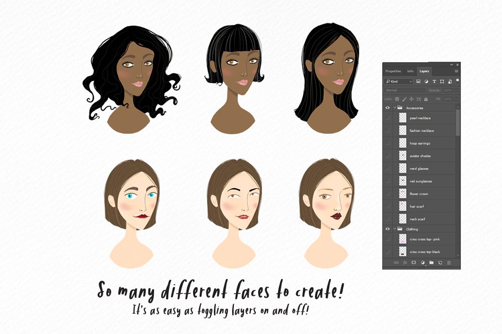The image size is (502, 334).
Task: Open the Layers panel menu
Action: pos(456,71)
